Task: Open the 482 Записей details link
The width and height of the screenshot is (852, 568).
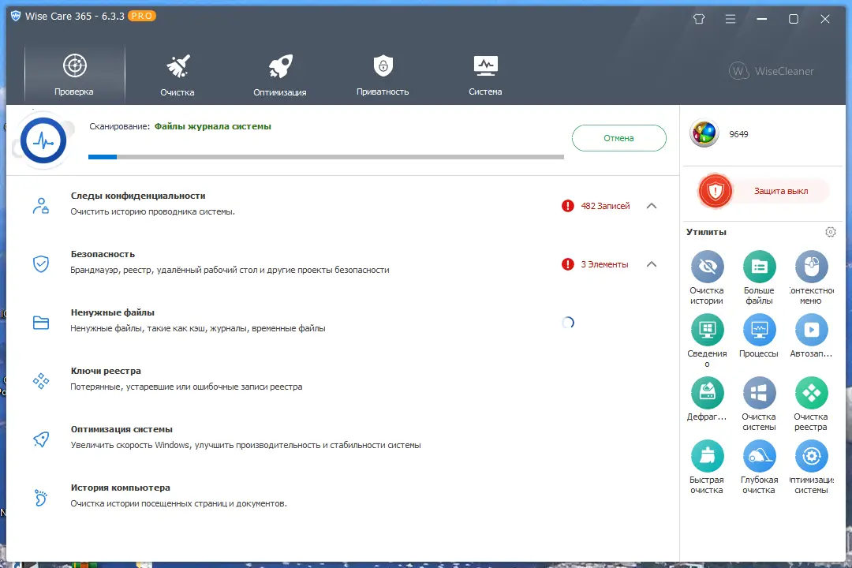Action: click(606, 205)
